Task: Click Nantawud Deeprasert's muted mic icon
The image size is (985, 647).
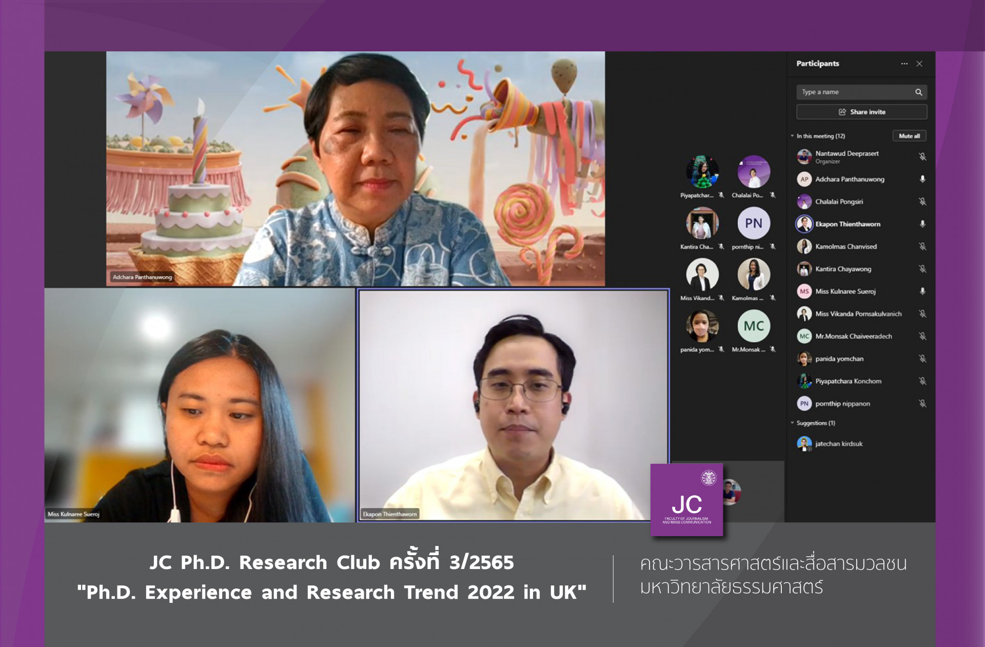Action: (922, 156)
